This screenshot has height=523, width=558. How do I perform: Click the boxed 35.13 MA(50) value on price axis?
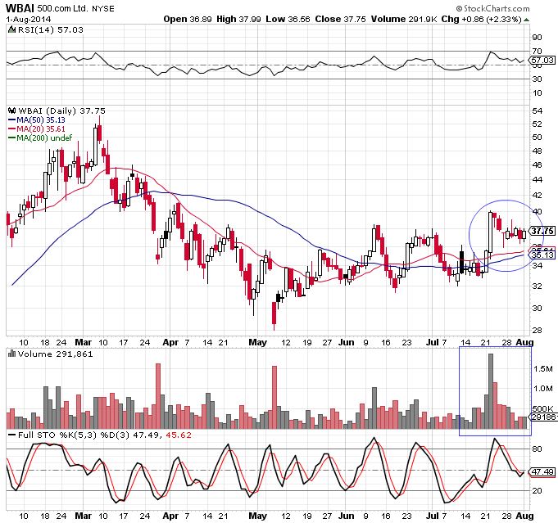click(x=542, y=255)
